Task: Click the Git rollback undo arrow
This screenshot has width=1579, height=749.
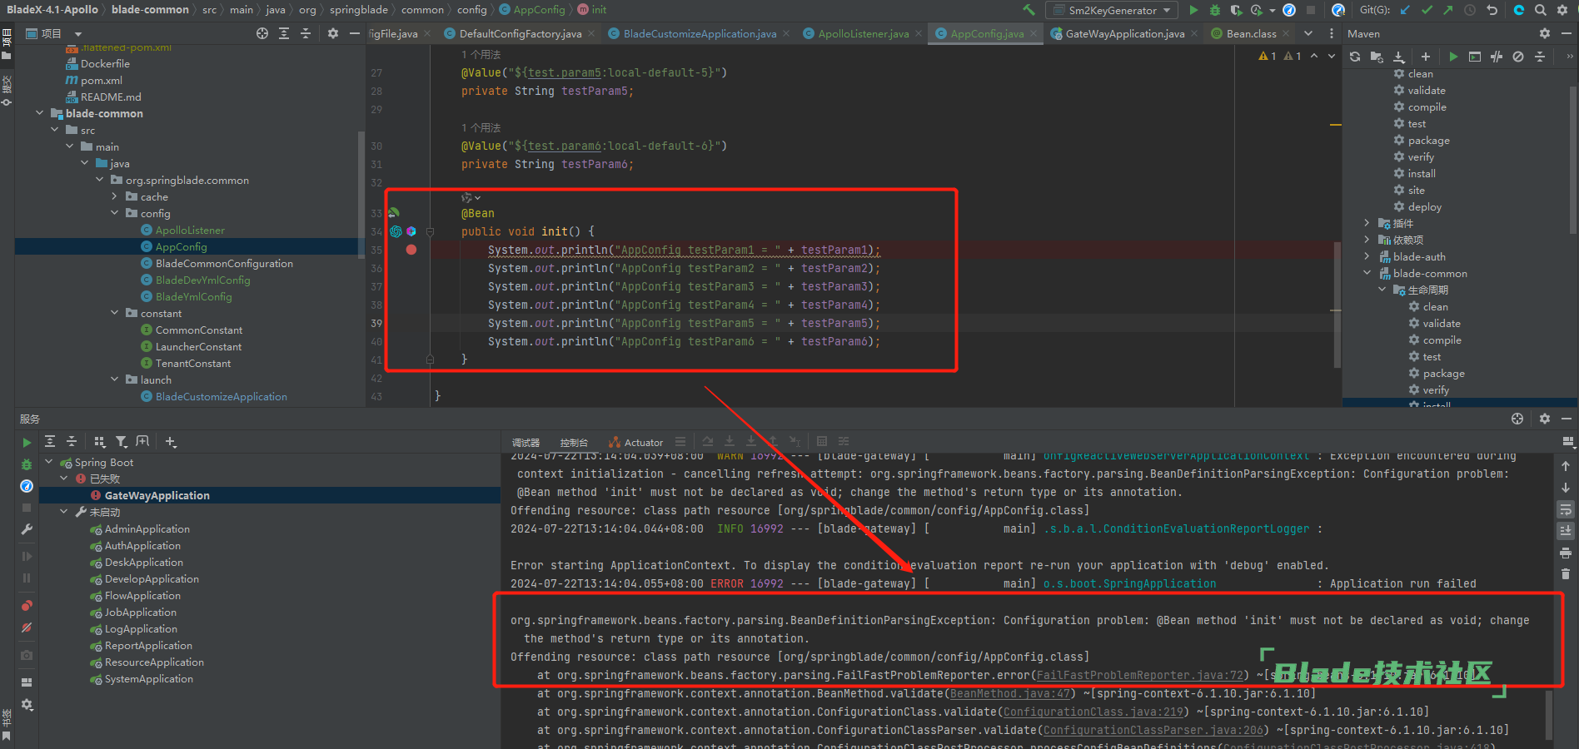Action: tap(1492, 10)
